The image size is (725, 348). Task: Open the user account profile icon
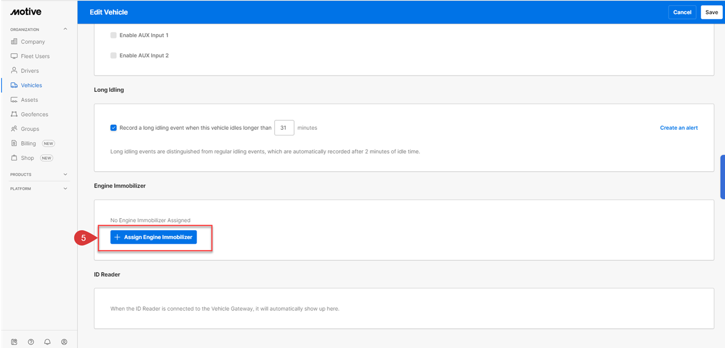64,341
